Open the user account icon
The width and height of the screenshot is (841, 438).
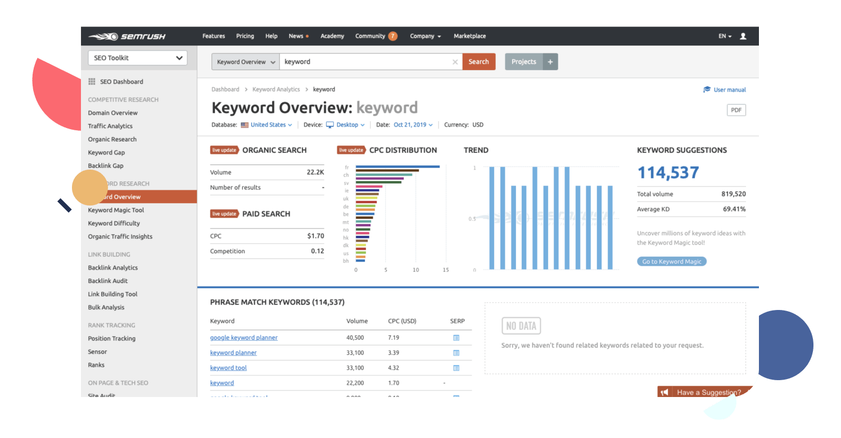tap(743, 36)
